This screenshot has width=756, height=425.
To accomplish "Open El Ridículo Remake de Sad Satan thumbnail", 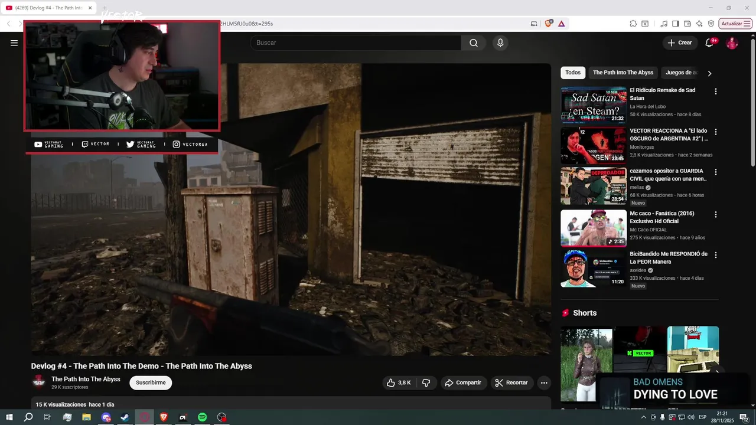I will [594, 105].
